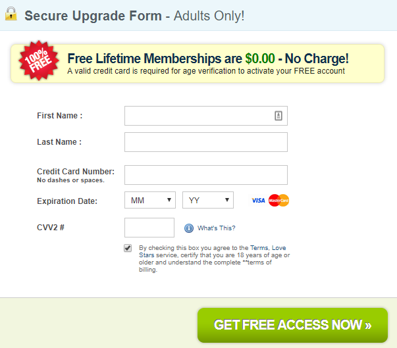
Task: Click the MasterCard logo
Action: [x=278, y=200]
